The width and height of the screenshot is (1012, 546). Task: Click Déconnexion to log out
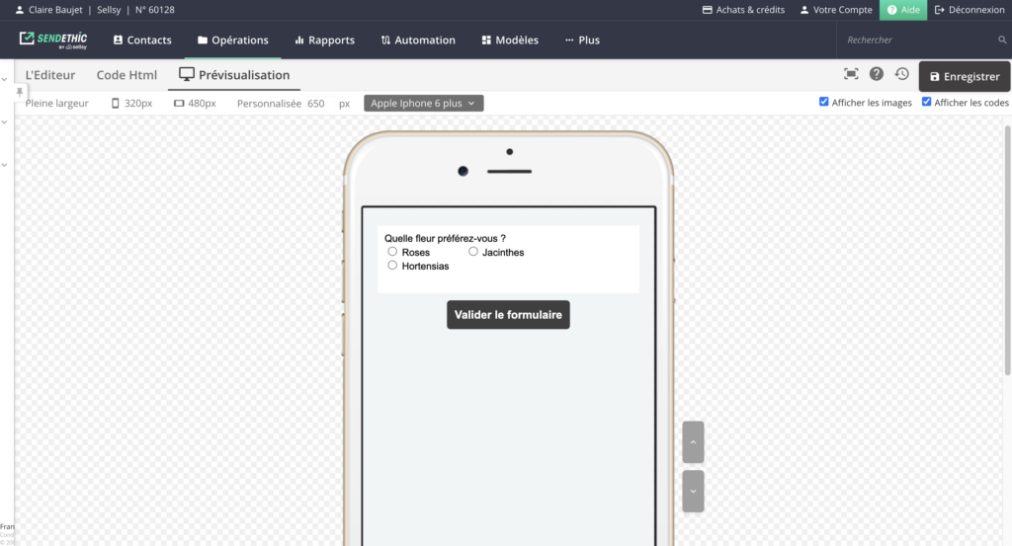tap(970, 10)
